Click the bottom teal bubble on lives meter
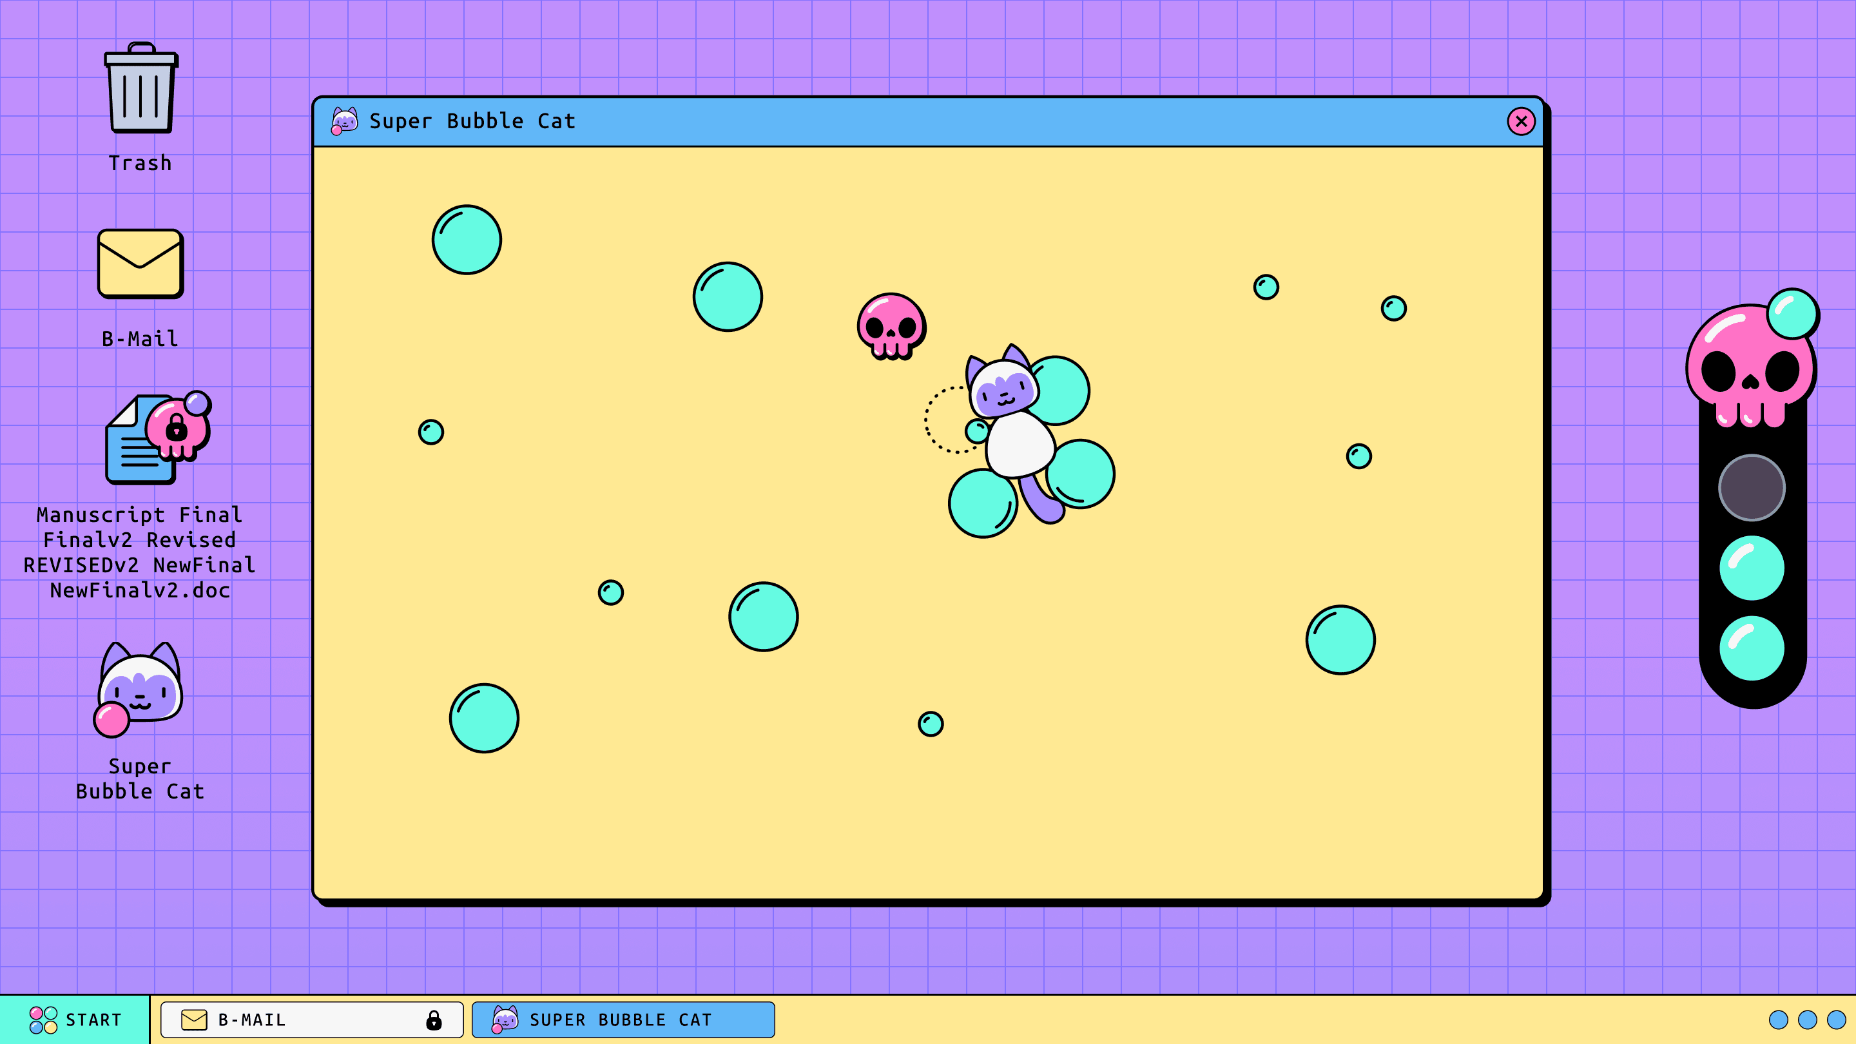Viewport: 1856px width, 1044px height. point(1752,648)
